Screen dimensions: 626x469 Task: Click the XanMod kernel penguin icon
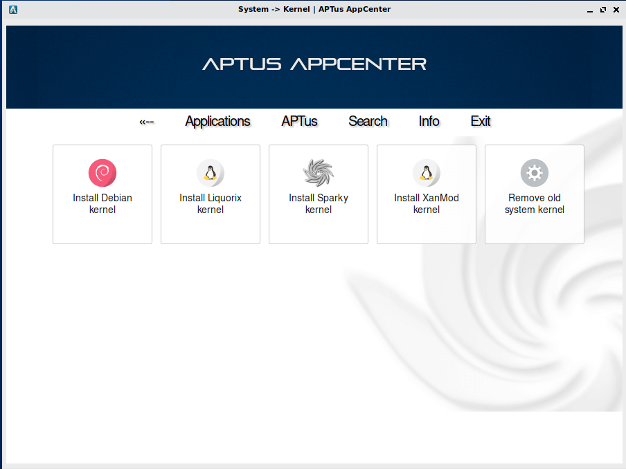[x=427, y=173]
